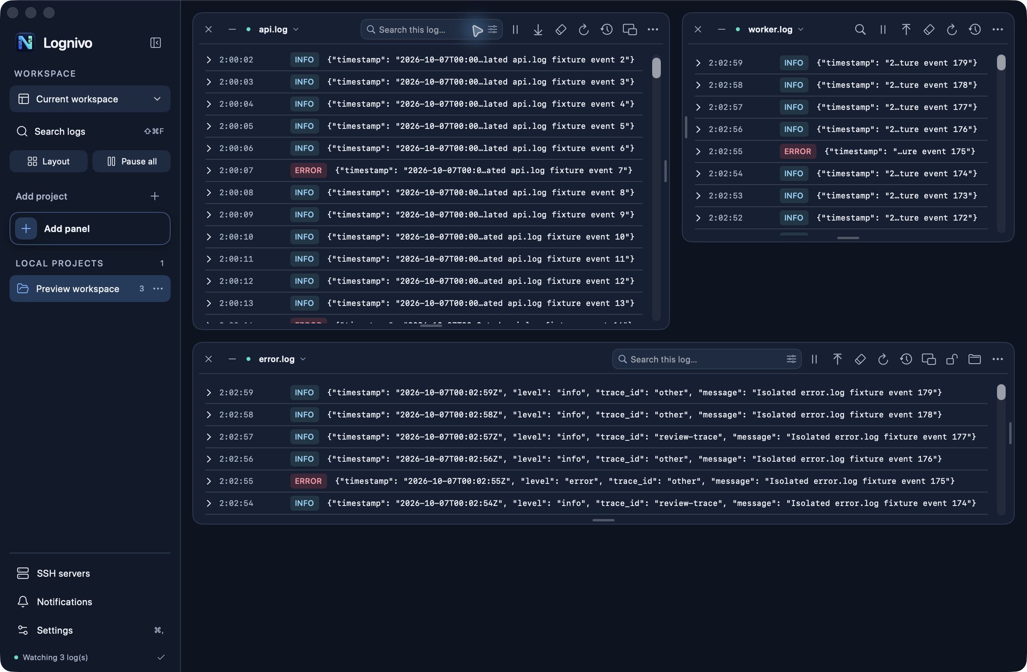
Task: Click the error.log vertical scrollbar thumb
Action: tap(1001, 392)
